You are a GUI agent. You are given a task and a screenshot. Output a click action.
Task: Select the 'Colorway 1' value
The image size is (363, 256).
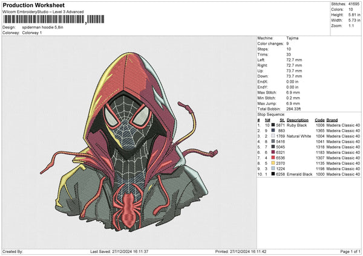(32, 33)
